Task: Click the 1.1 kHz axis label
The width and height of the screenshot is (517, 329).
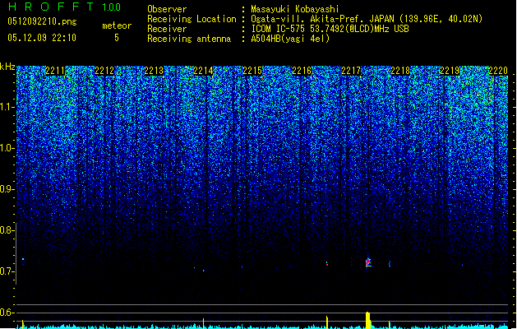Action: pyautogui.click(x=7, y=107)
